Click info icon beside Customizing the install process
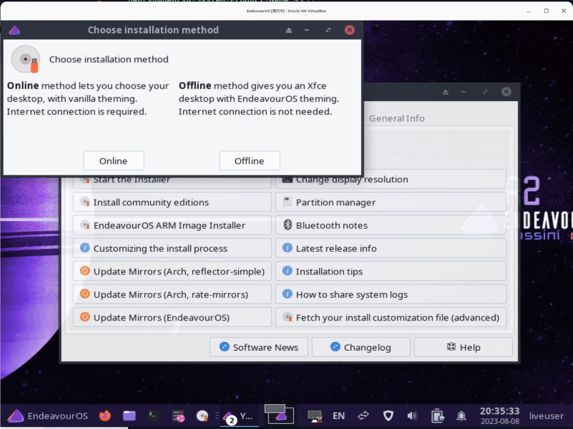The image size is (573, 429). tap(85, 248)
